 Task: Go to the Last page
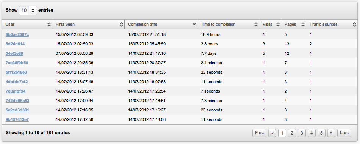344,133
